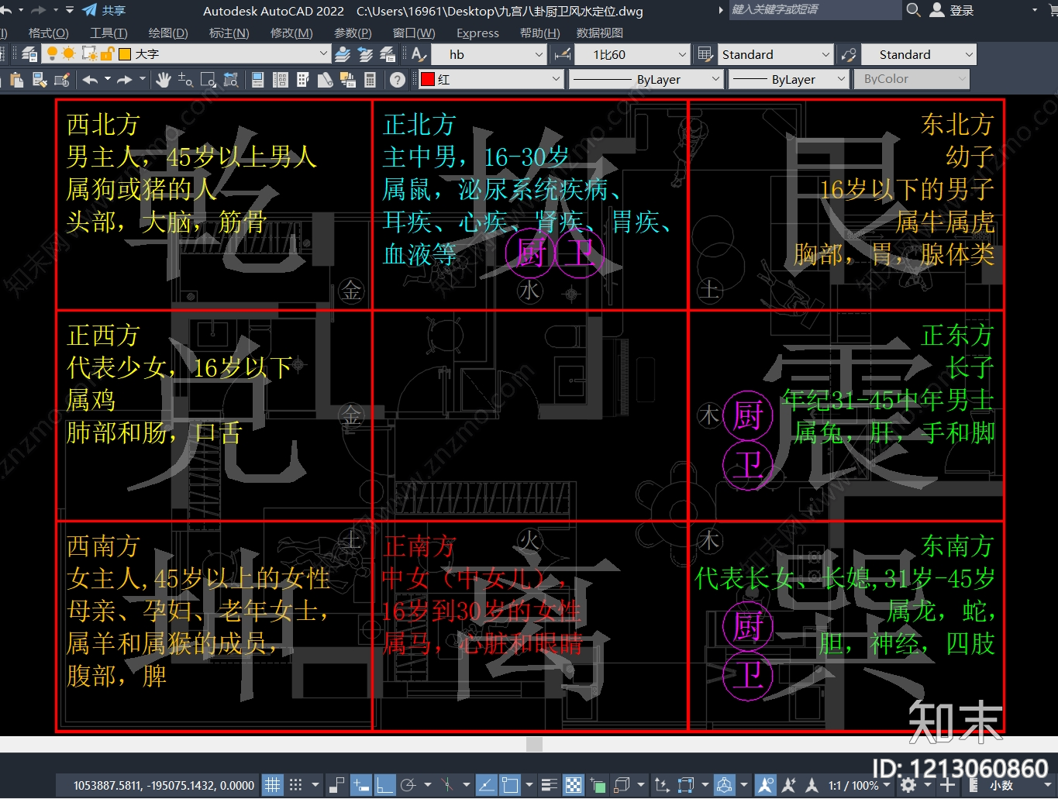The width and height of the screenshot is (1058, 799).
Task: Open the QuickCalc calculator icon
Action: (370, 80)
